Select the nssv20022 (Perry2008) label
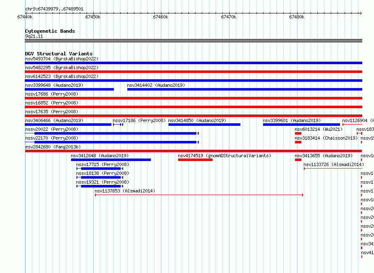 tap(52, 129)
